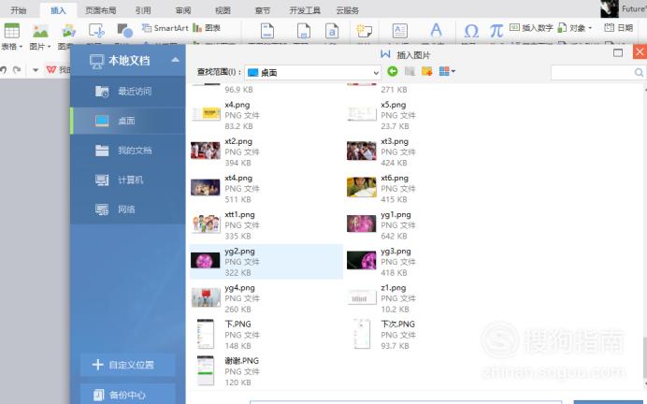
Task: Click the 图片 picture insert icon
Action: point(40,31)
